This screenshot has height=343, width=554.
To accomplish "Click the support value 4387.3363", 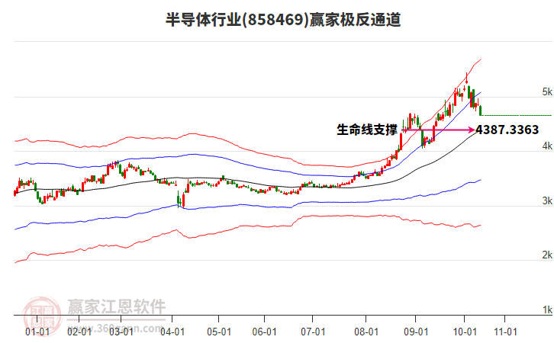I will pos(507,130).
